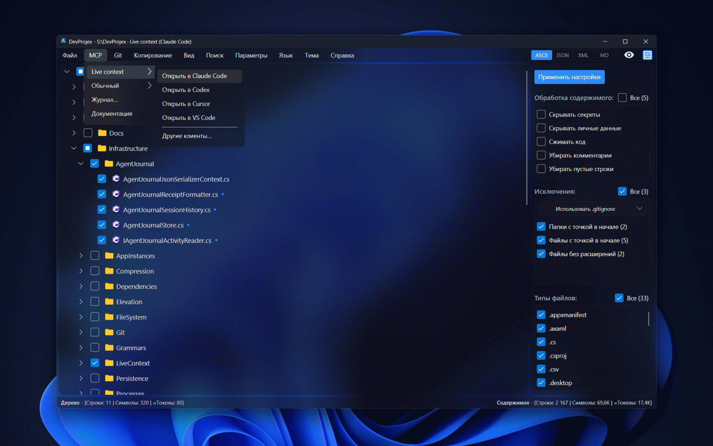Enable the Скрывать секреты checkbox
Image resolution: width=713 pixels, height=446 pixels.
pyautogui.click(x=541, y=114)
